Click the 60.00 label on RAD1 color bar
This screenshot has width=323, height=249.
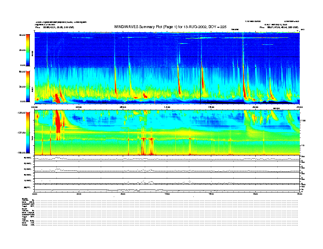(x=22, y=72)
